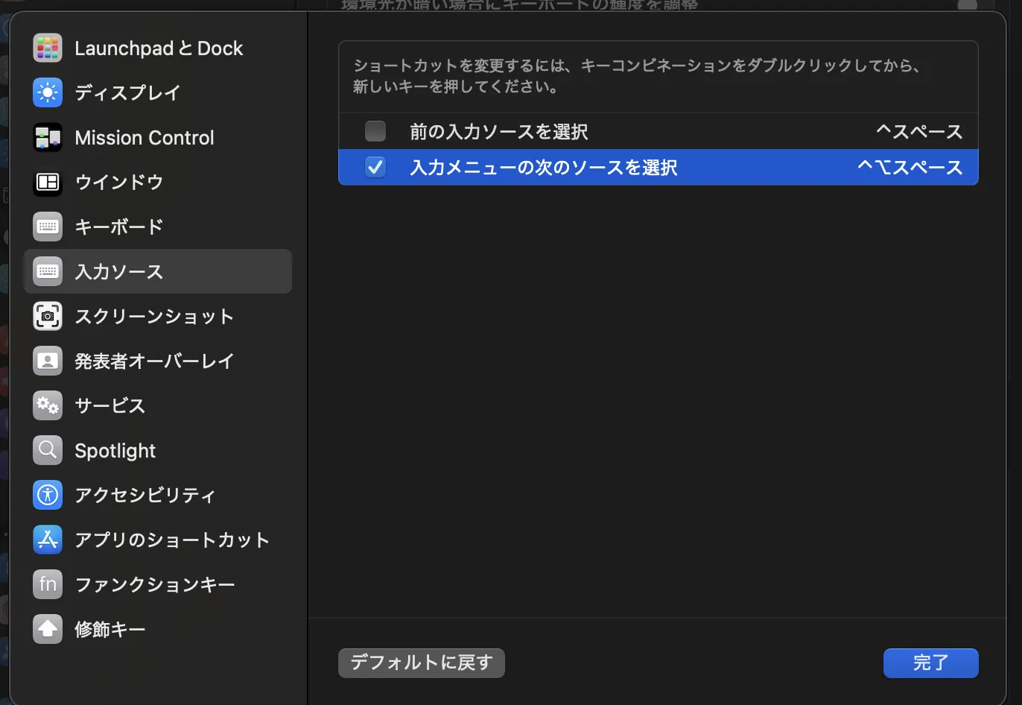Click the サービス gears icon

coord(47,405)
